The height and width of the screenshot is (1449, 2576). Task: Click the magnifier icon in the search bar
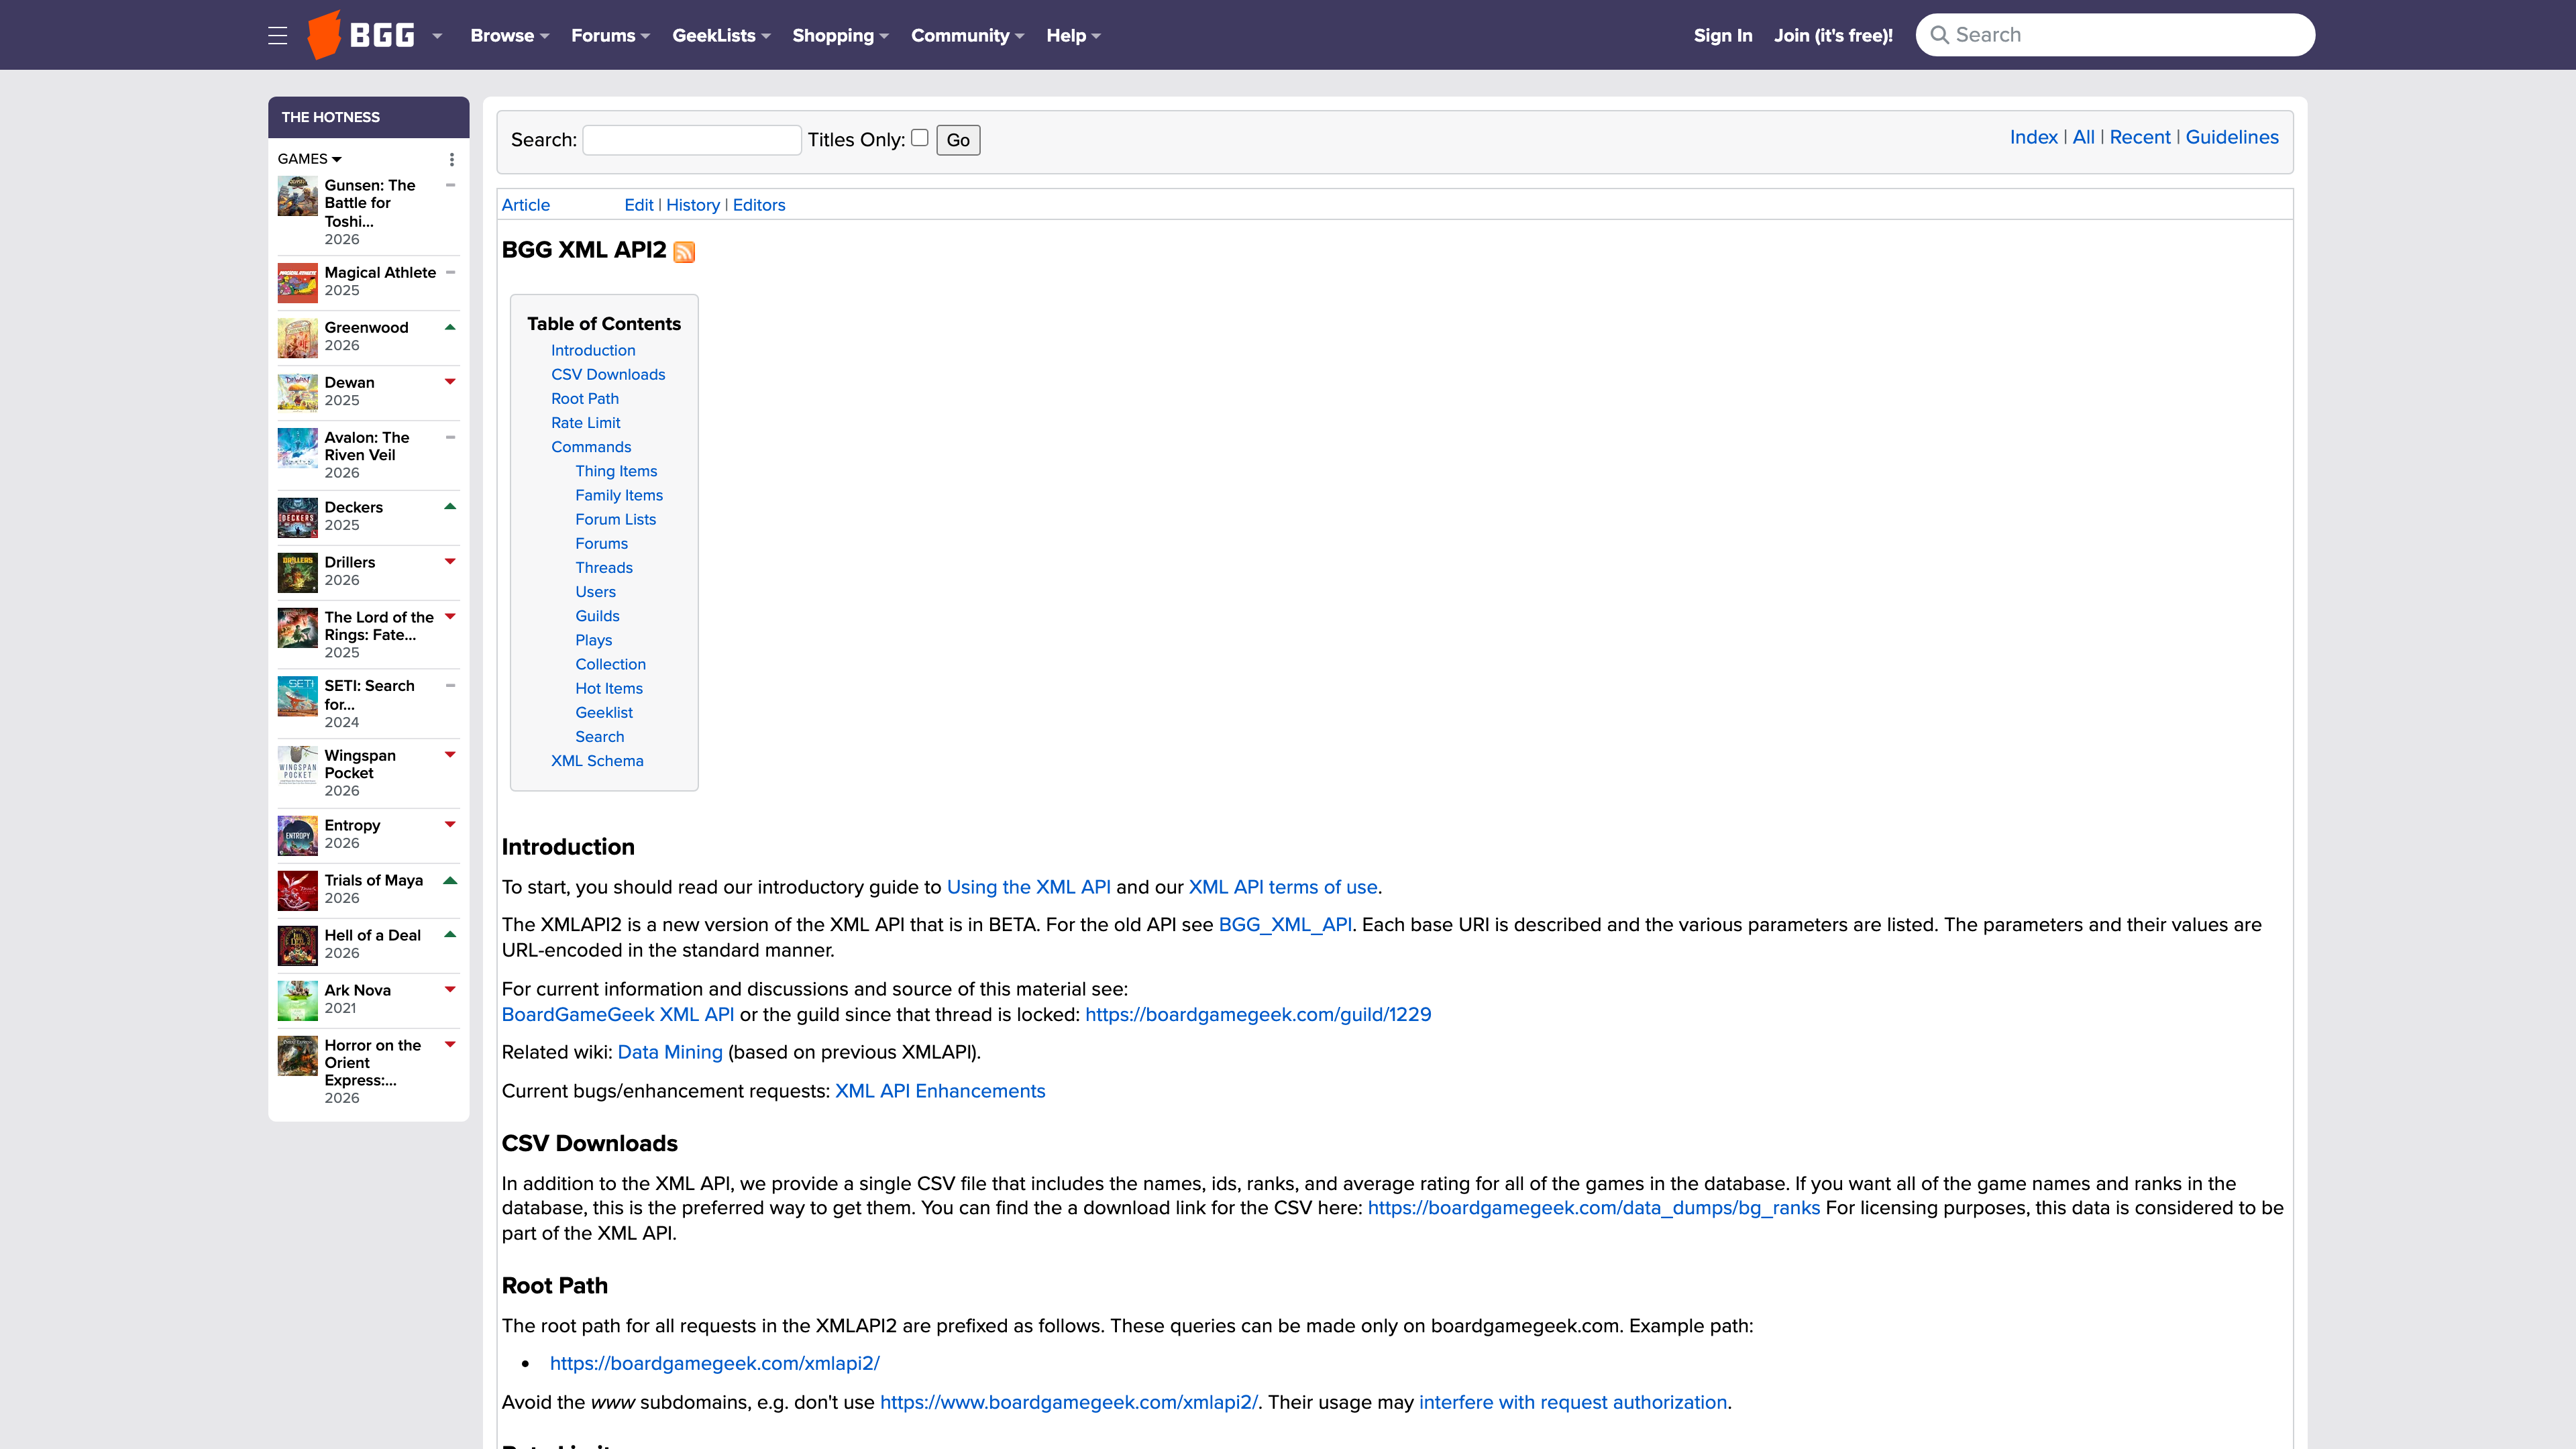pos(1939,35)
